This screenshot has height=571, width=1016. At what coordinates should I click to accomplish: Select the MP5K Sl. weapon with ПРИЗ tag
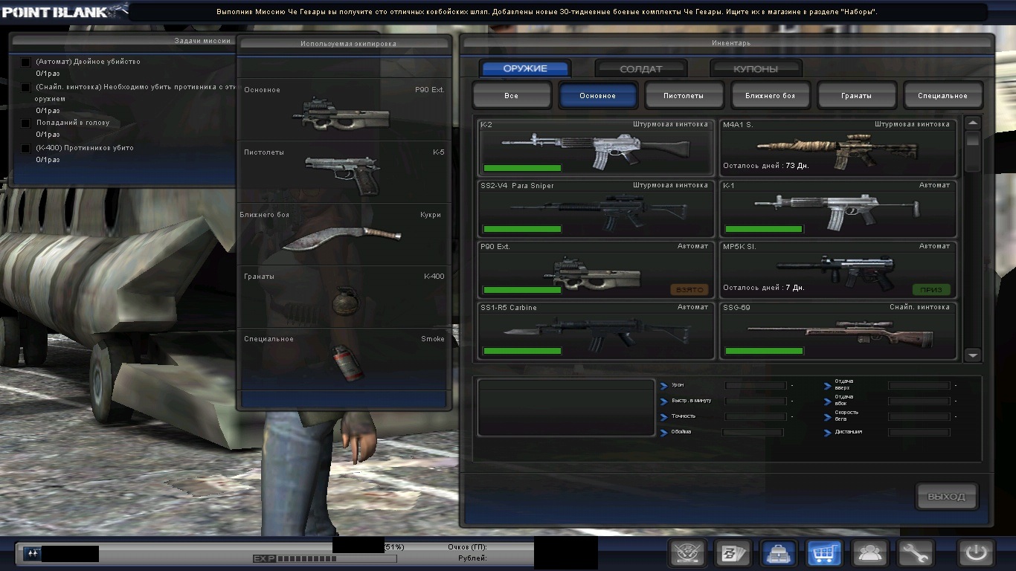coord(837,269)
